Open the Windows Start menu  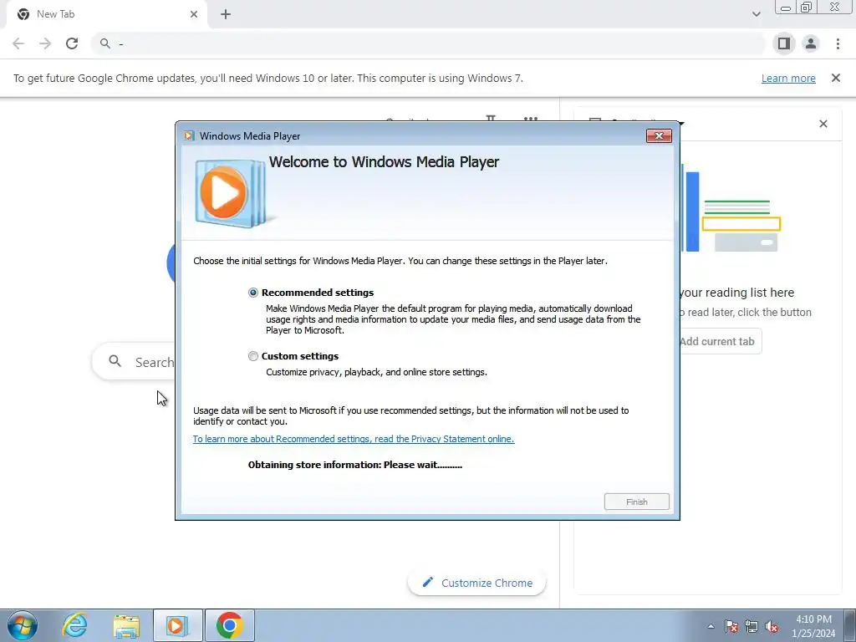(x=23, y=625)
